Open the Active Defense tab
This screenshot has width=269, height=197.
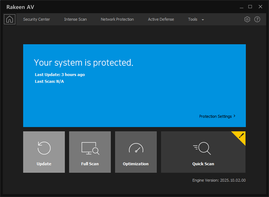pos(161,19)
